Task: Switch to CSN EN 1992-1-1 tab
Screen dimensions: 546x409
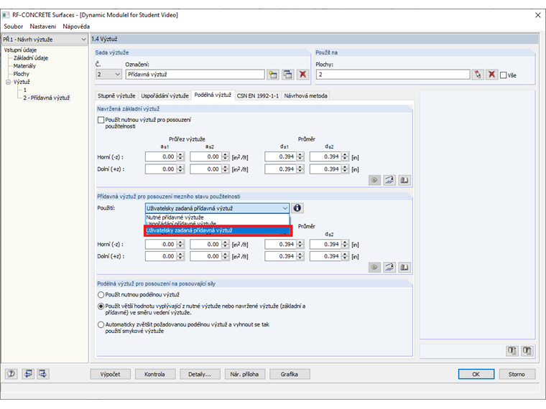Action: pyautogui.click(x=258, y=95)
